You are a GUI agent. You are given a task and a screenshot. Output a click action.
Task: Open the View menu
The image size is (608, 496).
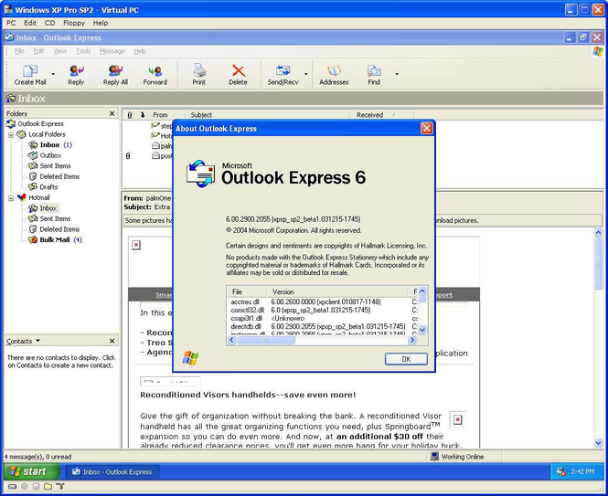point(59,51)
